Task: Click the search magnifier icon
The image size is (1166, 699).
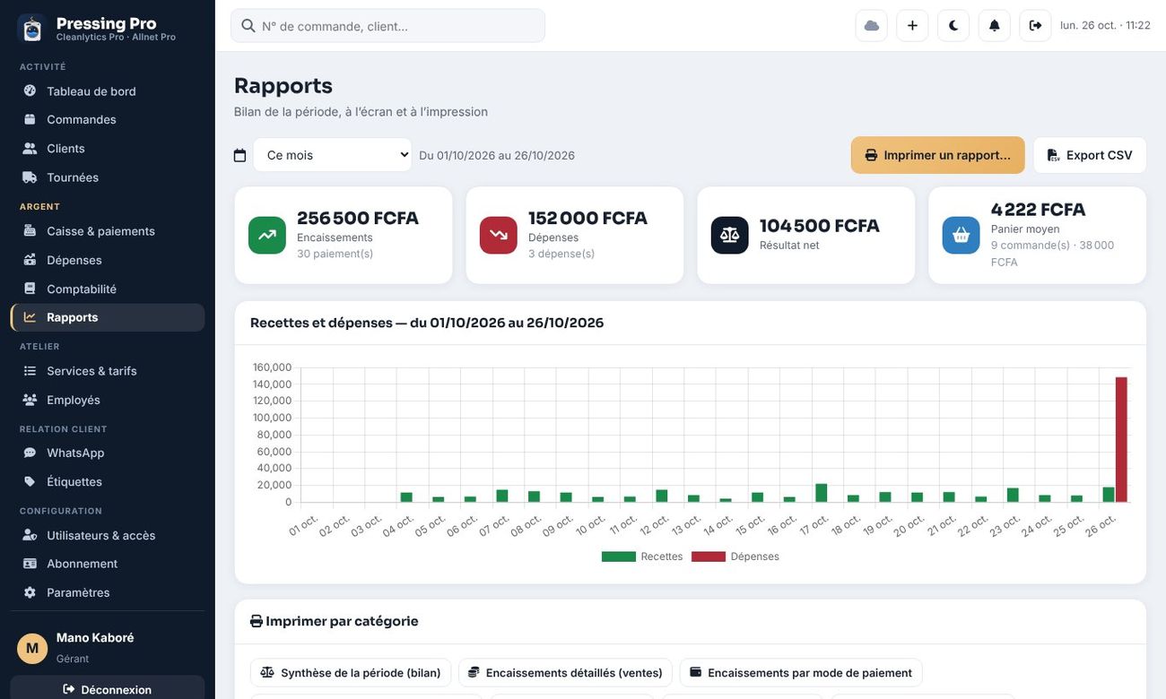Action: (248, 26)
